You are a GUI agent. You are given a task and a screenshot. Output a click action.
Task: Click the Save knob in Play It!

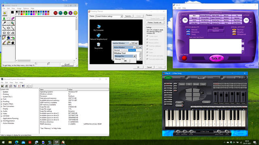click(227, 132)
